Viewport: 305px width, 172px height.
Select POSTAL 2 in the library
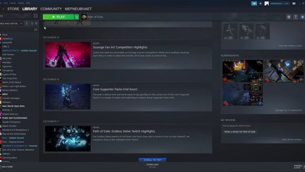[x=7, y=110]
